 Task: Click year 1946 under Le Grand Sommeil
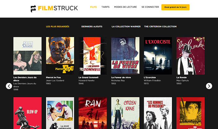pyautogui.click(x=81, y=84)
